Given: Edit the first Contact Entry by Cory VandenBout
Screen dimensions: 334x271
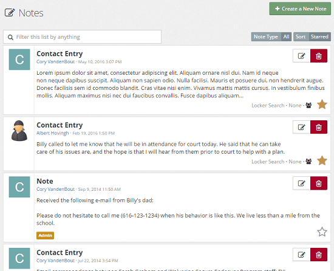Looking at the screenshot, I should point(301,56).
